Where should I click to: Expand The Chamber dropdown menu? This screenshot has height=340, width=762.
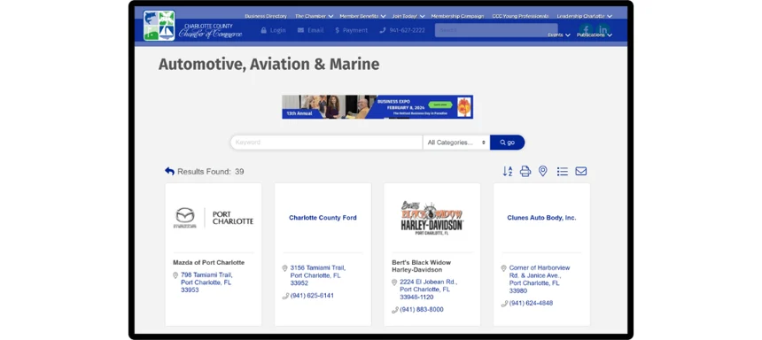tap(314, 16)
